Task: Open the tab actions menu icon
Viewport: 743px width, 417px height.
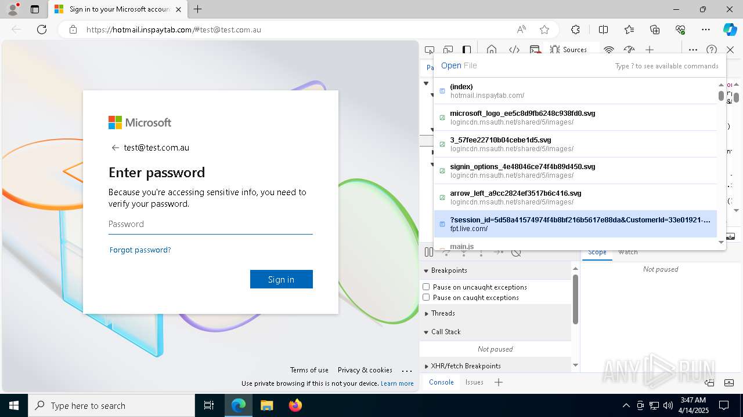Action: click(35, 9)
